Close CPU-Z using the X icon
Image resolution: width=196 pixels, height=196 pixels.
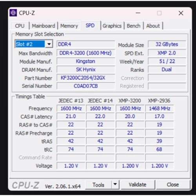click(181, 13)
